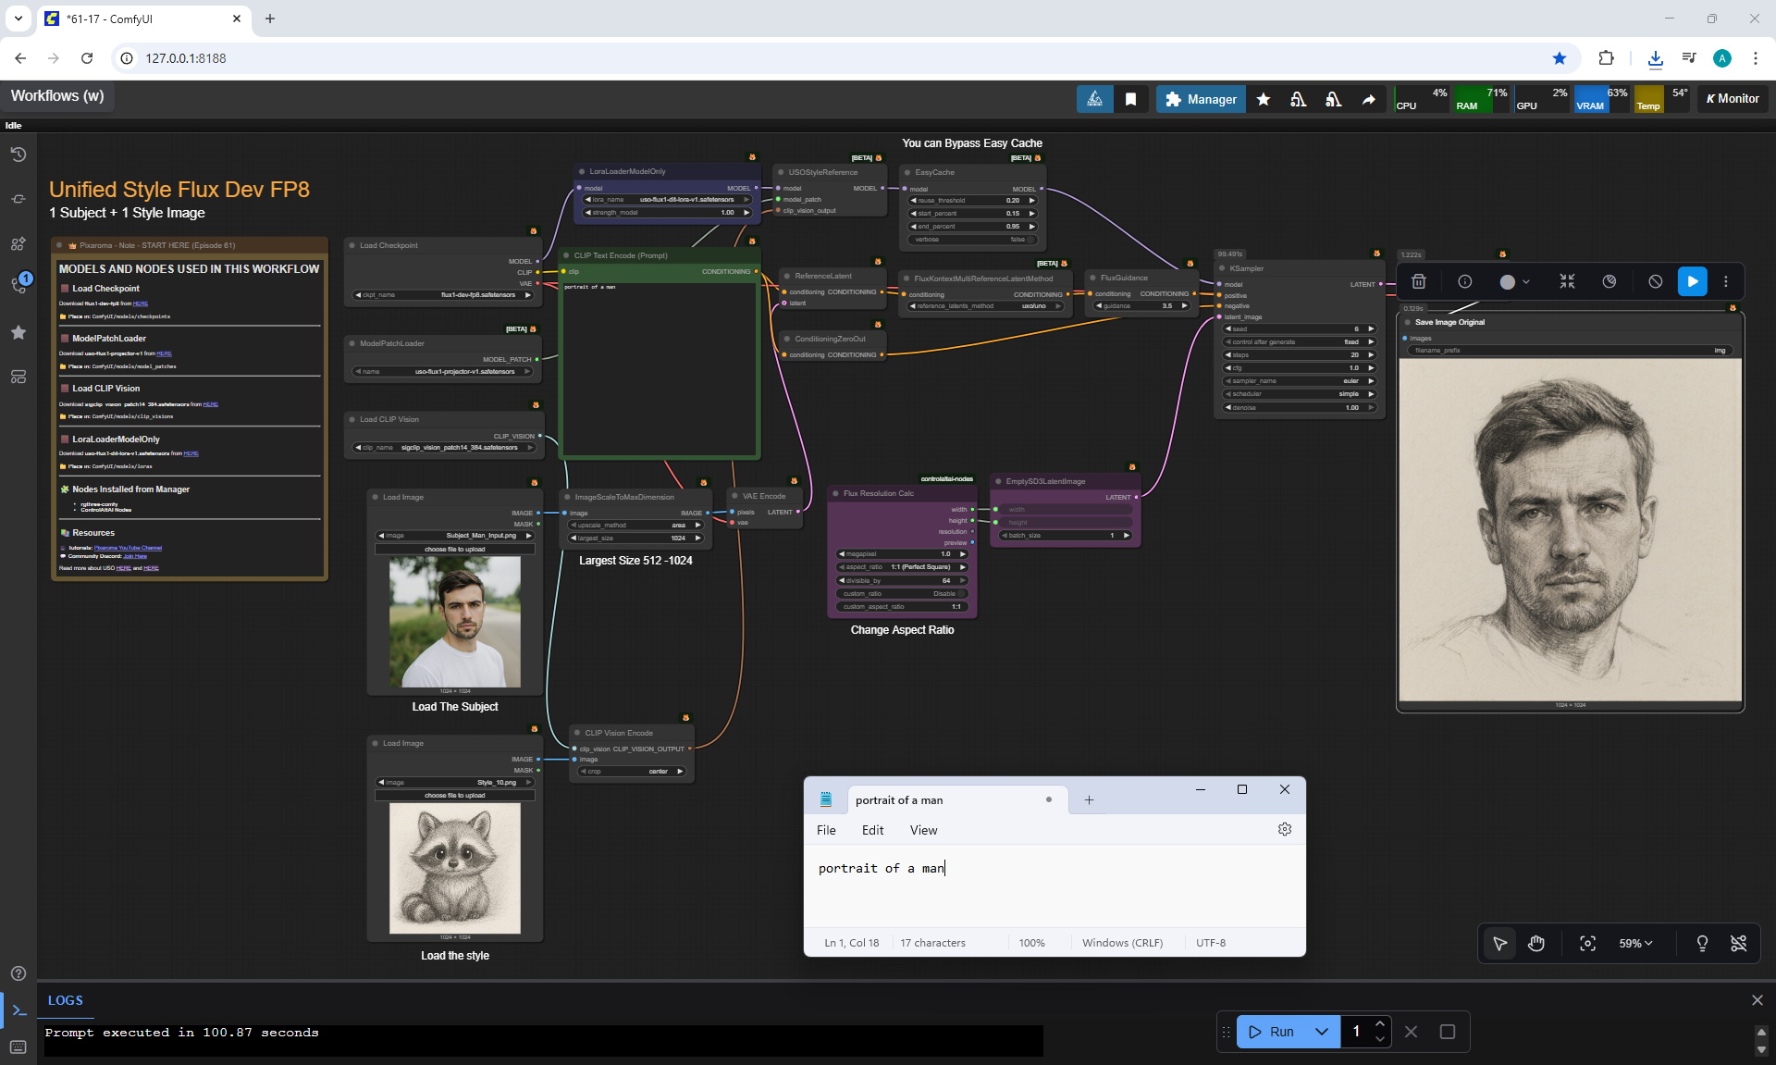Open Notepad's Edit menu
Viewport: 1776px width, 1065px height.
872,830
